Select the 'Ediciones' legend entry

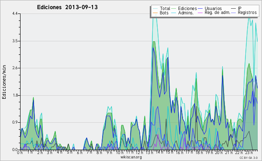(187, 8)
